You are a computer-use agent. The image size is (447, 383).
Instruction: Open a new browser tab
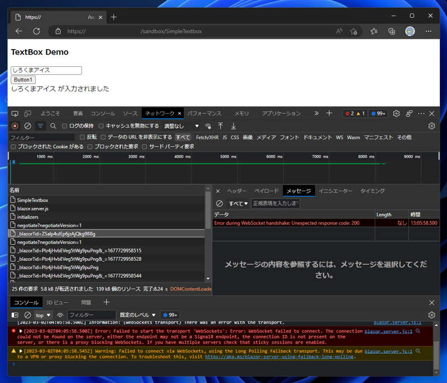(x=114, y=17)
